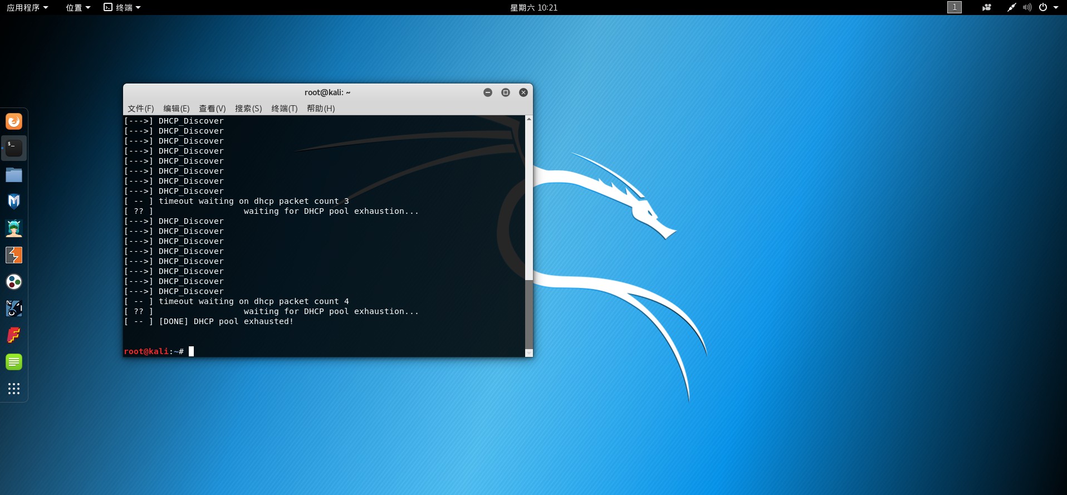This screenshot has width=1067, height=495.
Task: Open the Files folder dock icon
Action: click(x=14, y=175)
